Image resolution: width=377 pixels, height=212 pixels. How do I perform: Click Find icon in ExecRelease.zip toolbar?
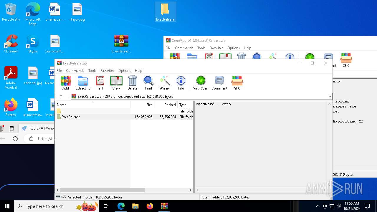[x=148, y=83]
